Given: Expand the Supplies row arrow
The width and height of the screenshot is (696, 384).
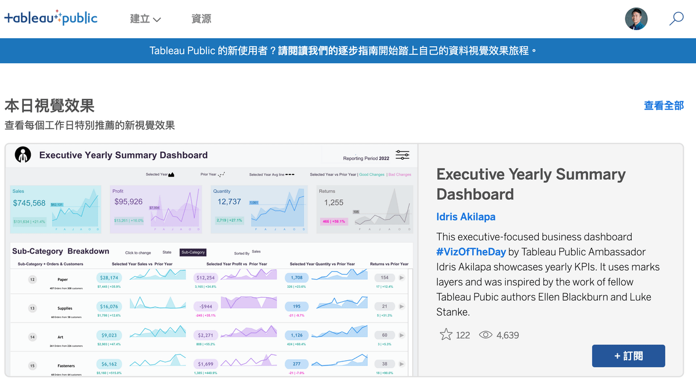Looking at the screenshot, I should (402, 306).
